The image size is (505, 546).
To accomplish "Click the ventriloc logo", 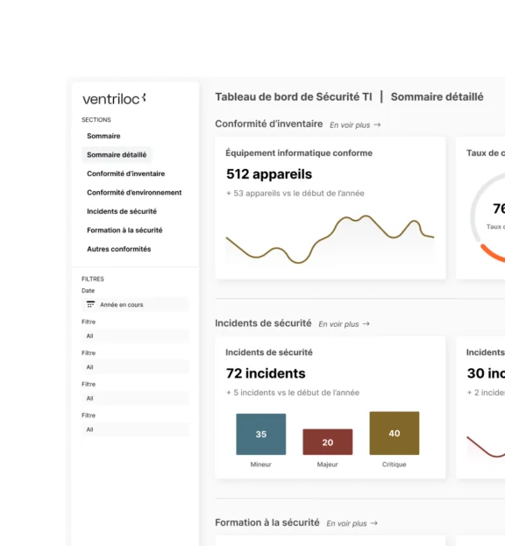I will click(114, 99).
